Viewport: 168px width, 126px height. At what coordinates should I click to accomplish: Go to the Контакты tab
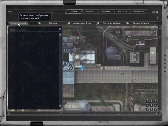[x=122, y=12]
